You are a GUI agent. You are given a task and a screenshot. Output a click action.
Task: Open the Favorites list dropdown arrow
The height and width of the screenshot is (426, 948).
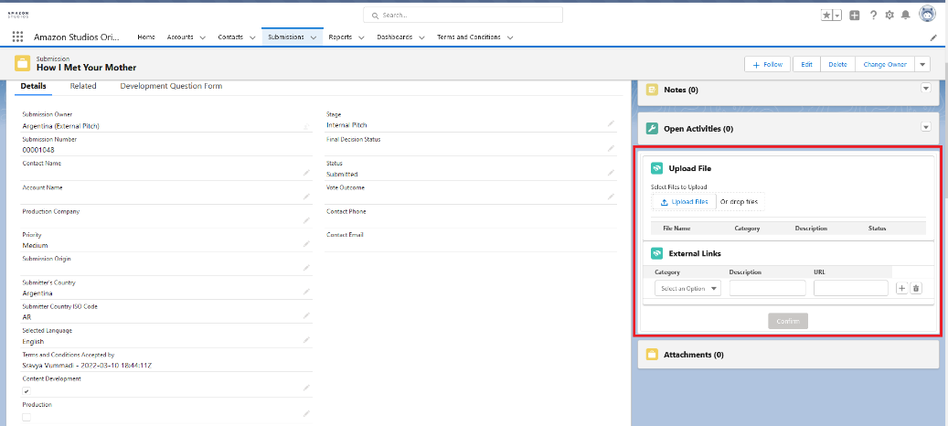point(837,16)
